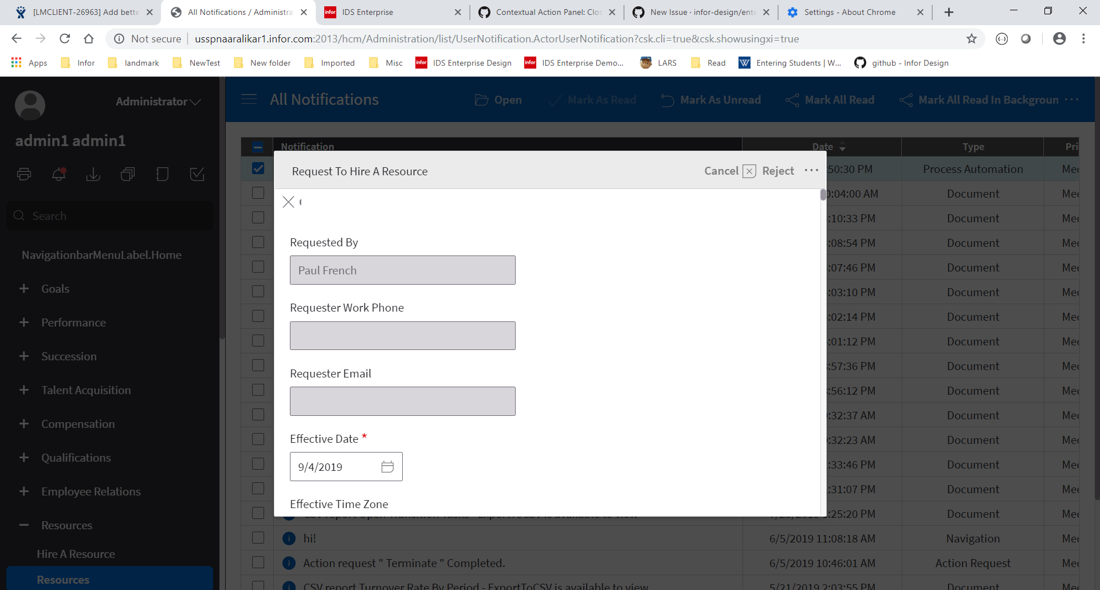Click Mark All Read button
Screen dimensions: 1100x590
830,100
